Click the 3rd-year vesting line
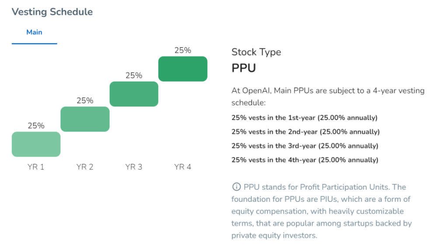 point(305,146)
